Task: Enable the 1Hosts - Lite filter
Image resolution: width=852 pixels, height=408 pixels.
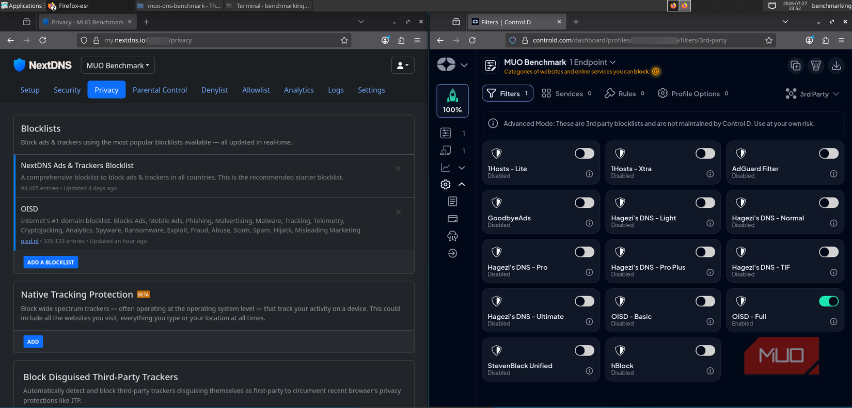Action: click(x=585, y=154)
